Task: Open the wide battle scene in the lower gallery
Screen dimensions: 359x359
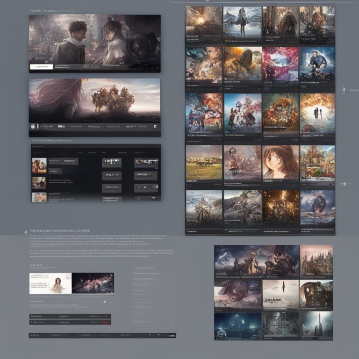Action: [257, 260]
